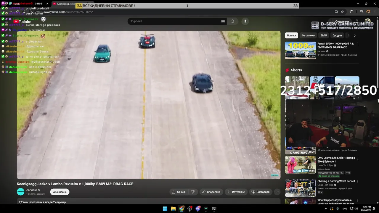Open the YouTube hamburger guide menu
Image resolution: width=379 pixels, height=213 pixels.
7,21
